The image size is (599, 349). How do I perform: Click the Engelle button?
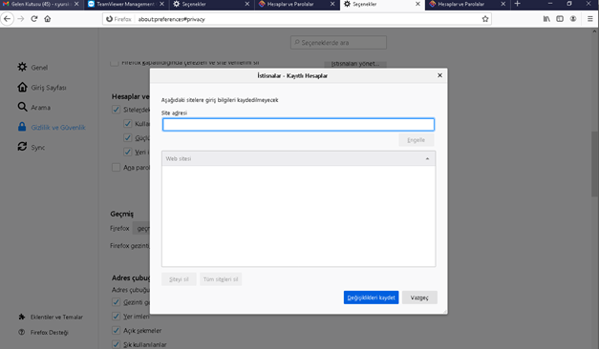(x=416, y=140)
